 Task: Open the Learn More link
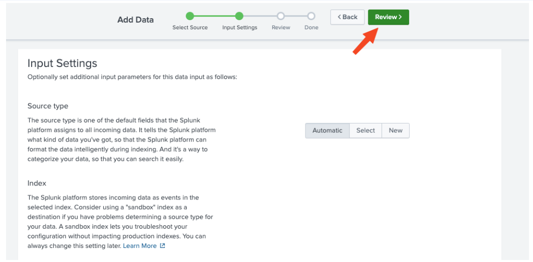tap(139, 246)
